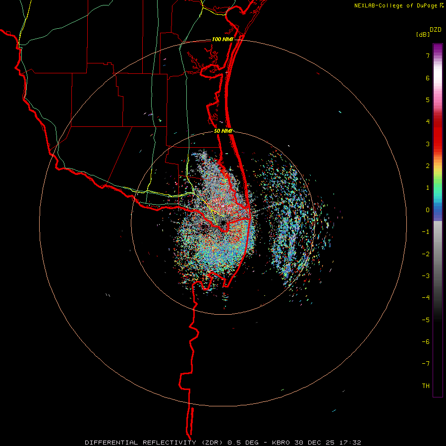446x446 pixels.
Task: Click the [dB] unit label
Action: click(x=423, y=34)
